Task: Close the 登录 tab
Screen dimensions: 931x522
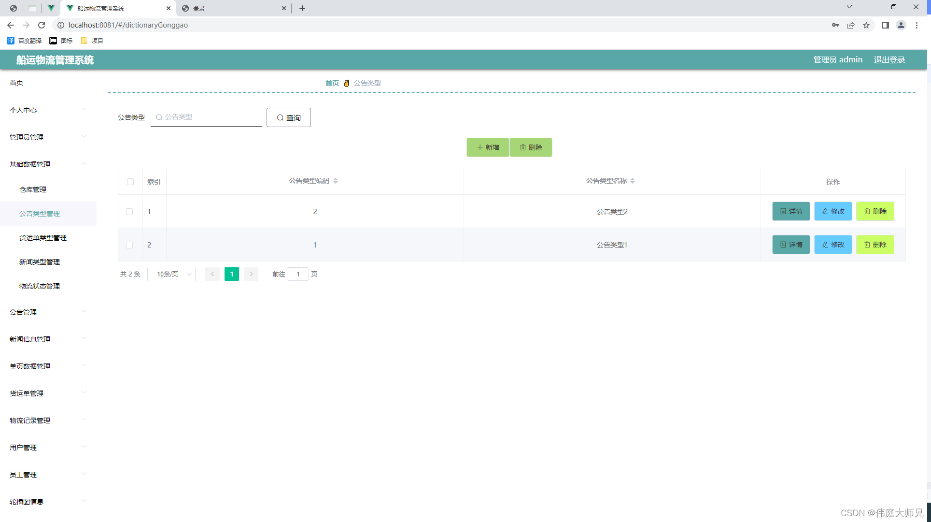Action: [283, 8]
